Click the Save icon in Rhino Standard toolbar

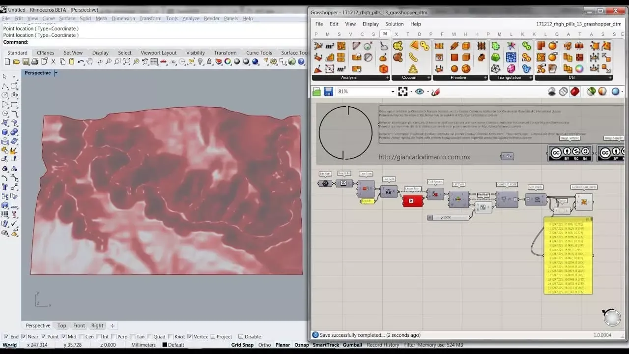click(x=26, y=61)
